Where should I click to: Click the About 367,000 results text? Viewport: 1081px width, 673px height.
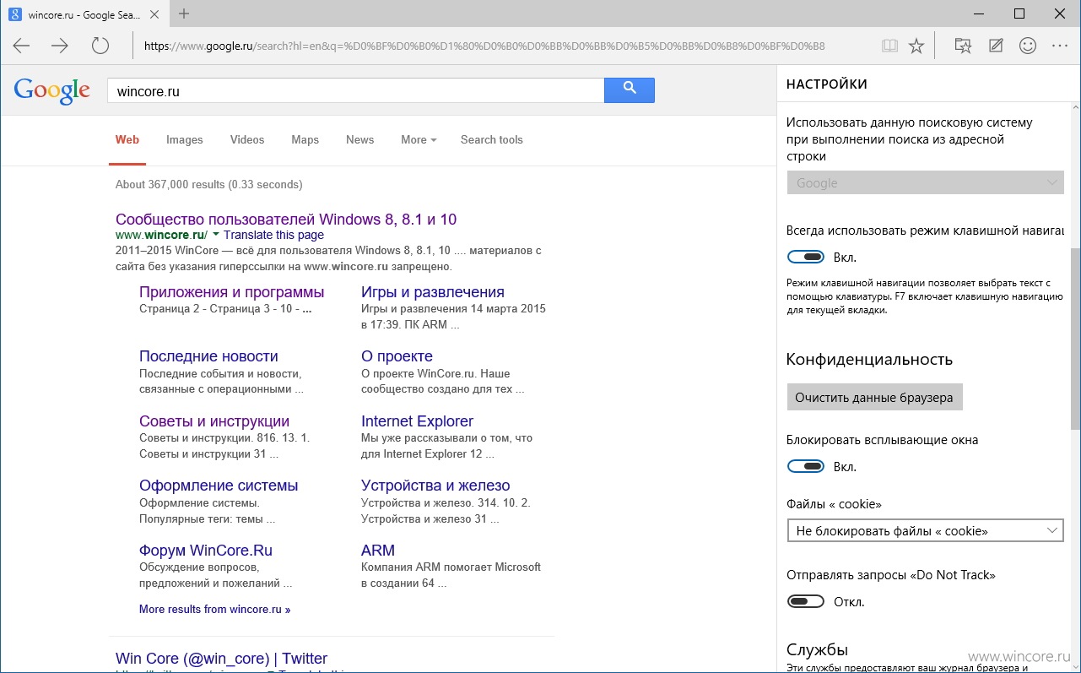pyautogui.click(x=208, y=184)
